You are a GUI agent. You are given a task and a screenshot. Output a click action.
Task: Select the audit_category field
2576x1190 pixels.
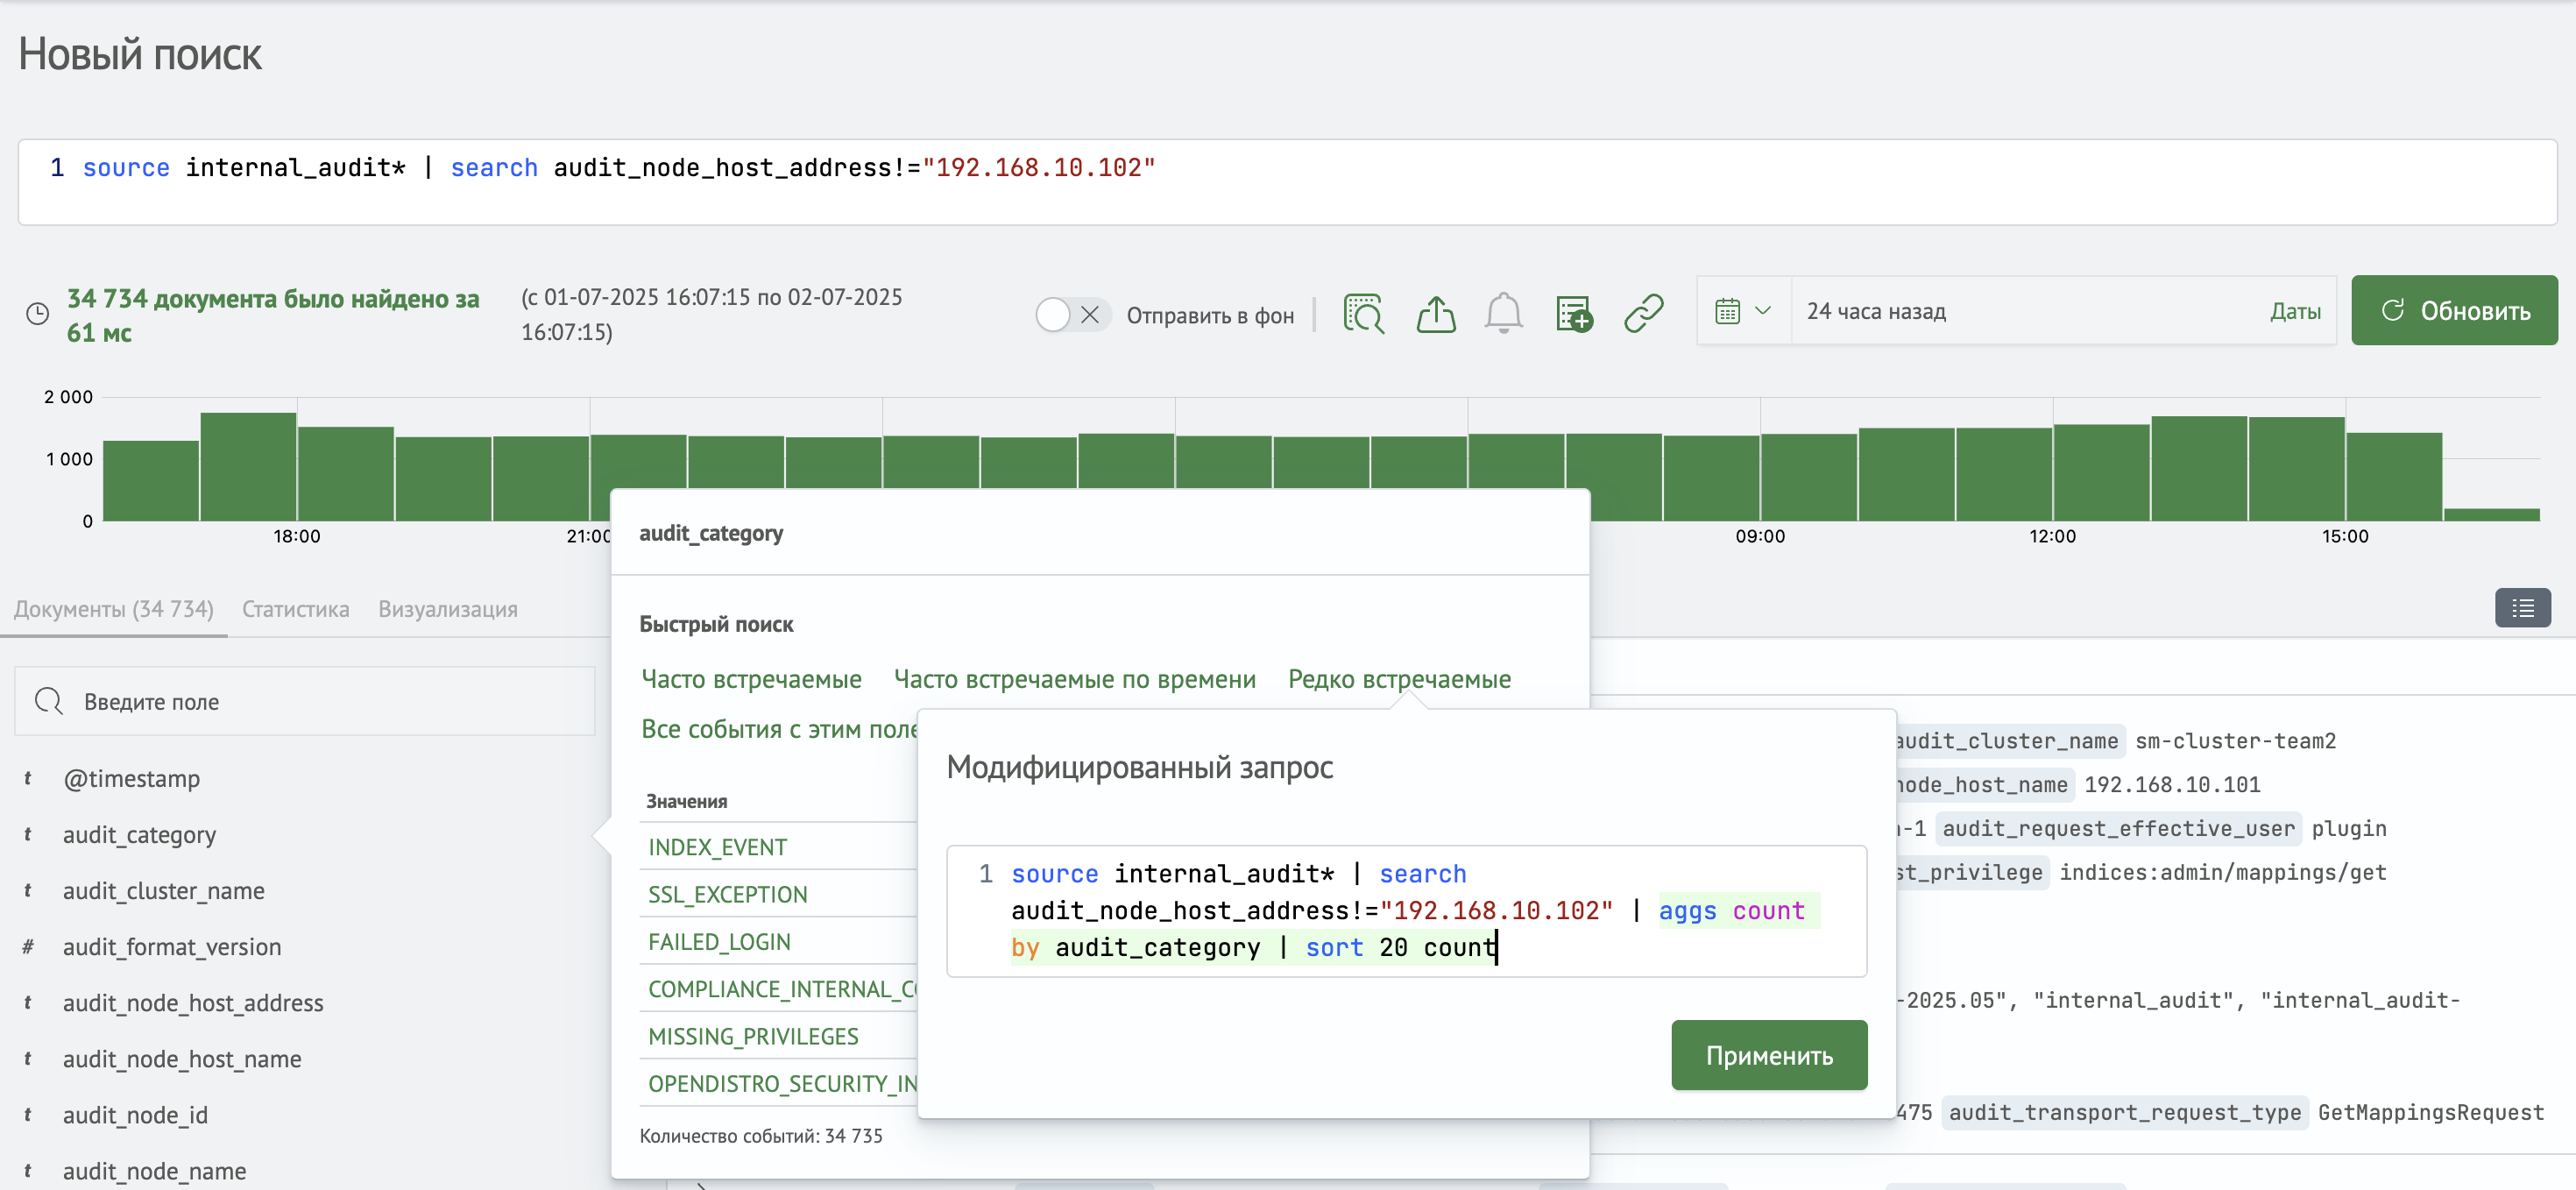(x=139, y=834)
